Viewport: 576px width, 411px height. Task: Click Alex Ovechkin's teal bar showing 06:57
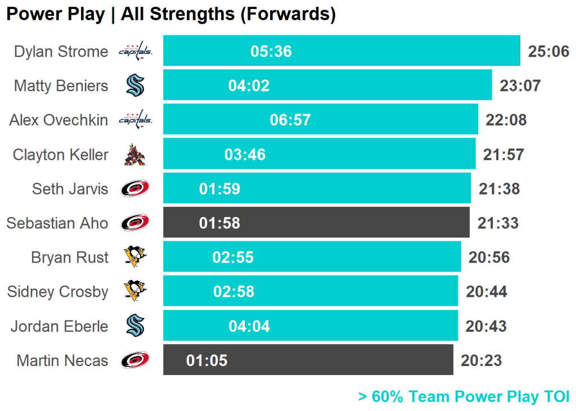[321, 119]
